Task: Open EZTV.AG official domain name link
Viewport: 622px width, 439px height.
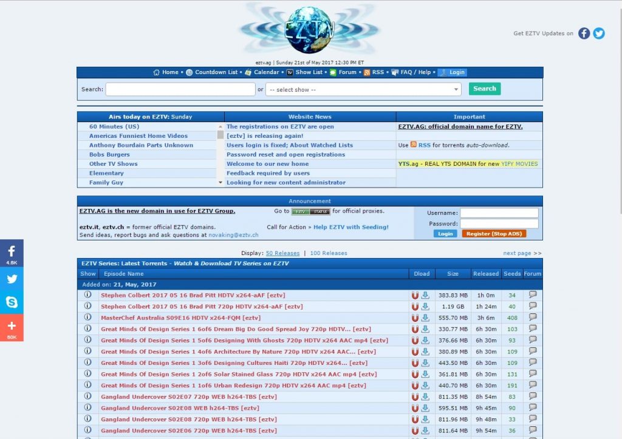Action: 460,126
